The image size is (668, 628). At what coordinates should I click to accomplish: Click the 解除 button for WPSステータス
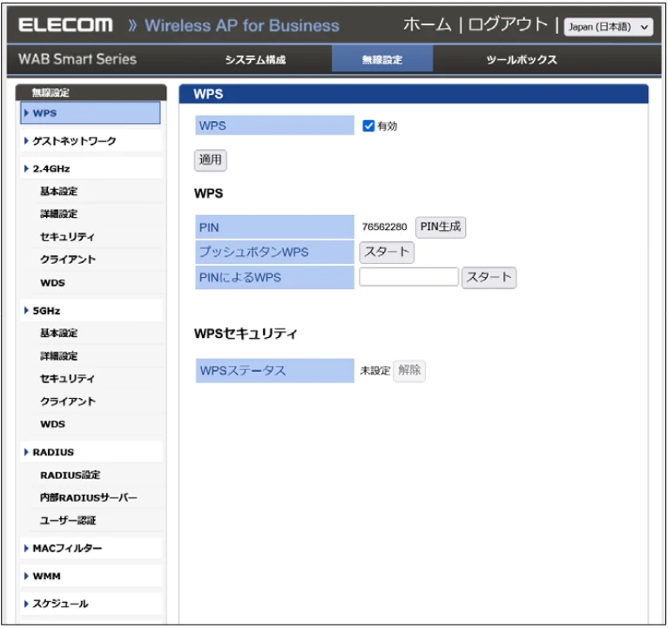[x=409, y=371]
